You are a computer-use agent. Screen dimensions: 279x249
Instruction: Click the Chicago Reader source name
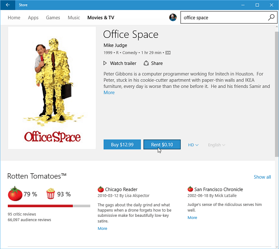click(121, 189)
